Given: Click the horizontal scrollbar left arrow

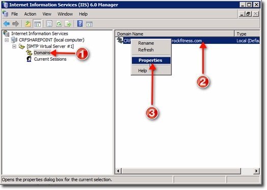Looking at the screenshot, I should click(x=119, y=171).
